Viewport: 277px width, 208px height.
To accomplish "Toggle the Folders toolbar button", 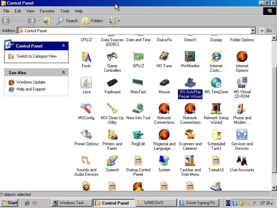I will [x=92, y=21].
